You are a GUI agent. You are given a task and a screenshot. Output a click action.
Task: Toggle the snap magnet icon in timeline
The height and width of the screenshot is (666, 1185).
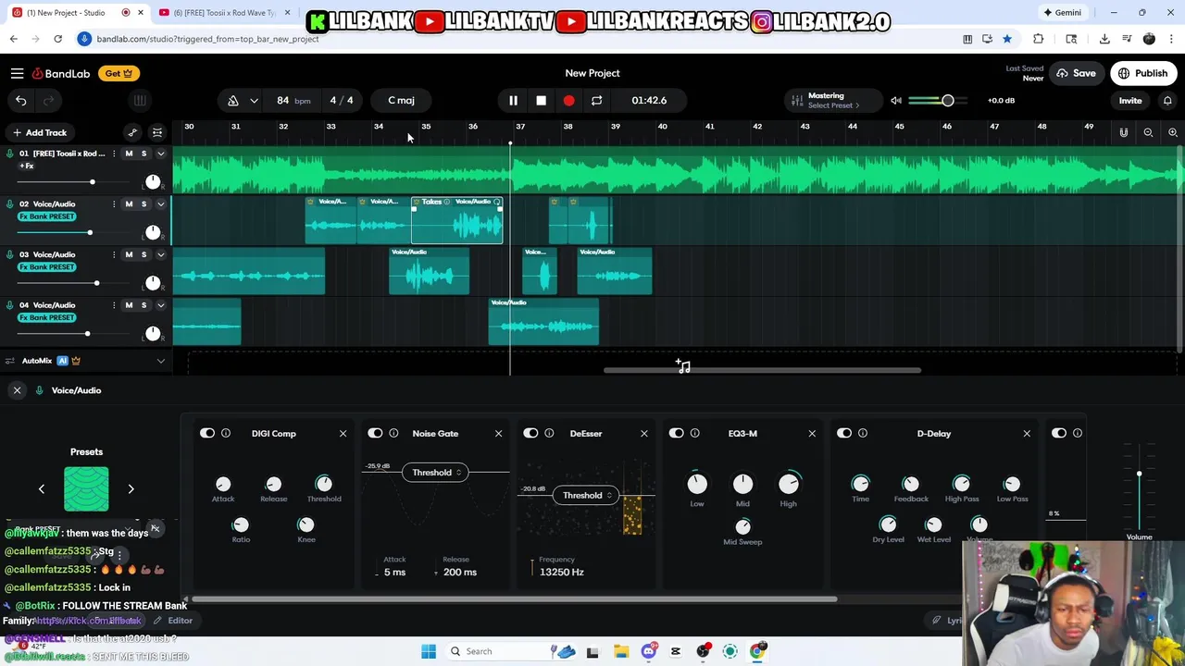pyautogui.click(x=1124, y=132)
